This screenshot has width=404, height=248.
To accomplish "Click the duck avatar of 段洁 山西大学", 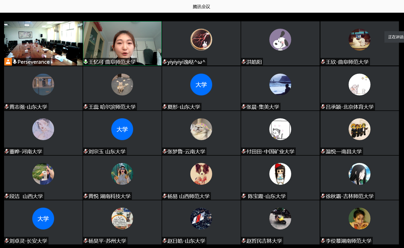I will click(x=43, y=174).
